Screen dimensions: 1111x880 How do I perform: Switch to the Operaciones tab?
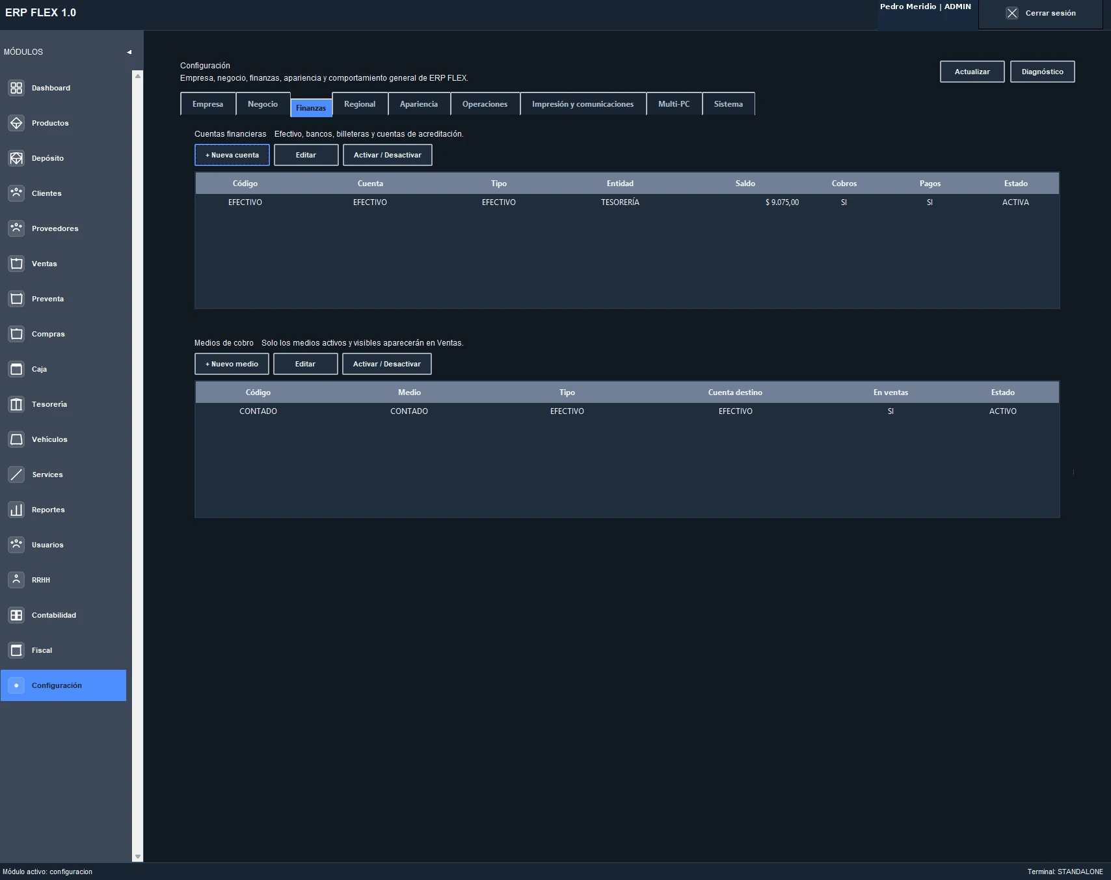485,104
